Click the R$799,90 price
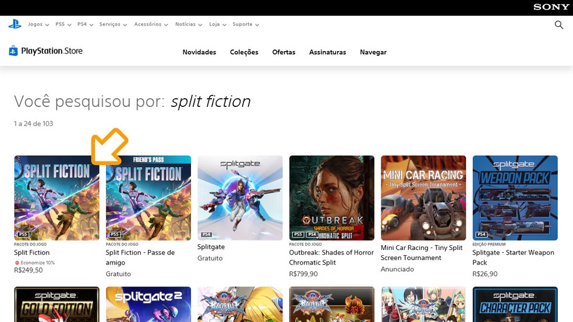This screenshot has width=573, height=322. pos(303,274)
